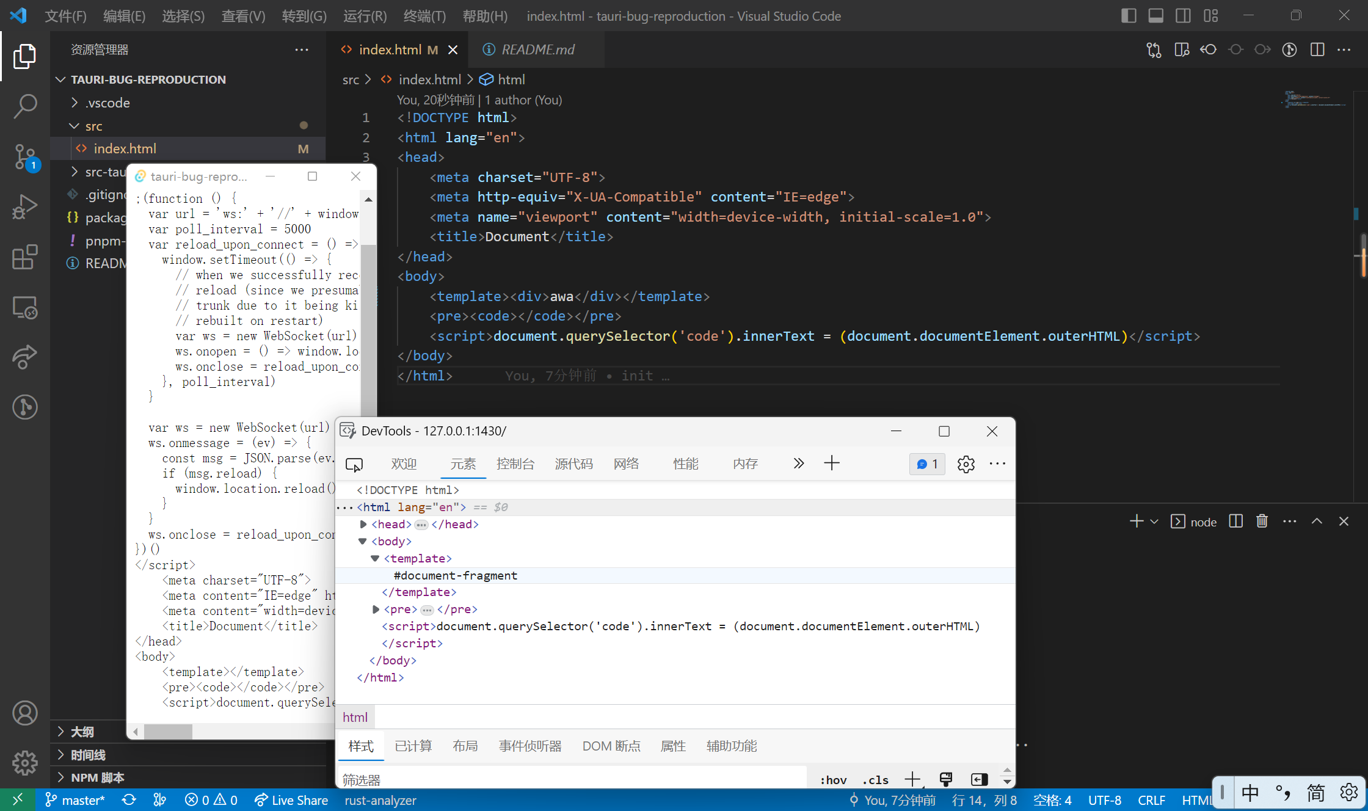Click the master* branch indicator
This screenshot has height=811, width=1368.
pos(75,800)
